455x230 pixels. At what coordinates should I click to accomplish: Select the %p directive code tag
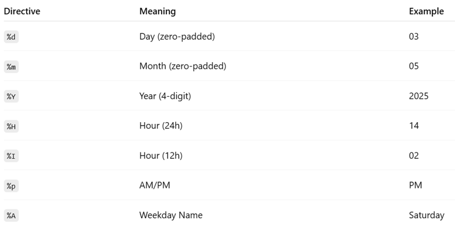pos(11,186)
